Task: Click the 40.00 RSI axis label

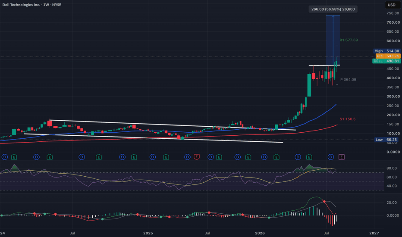Action: click(392, 186)
